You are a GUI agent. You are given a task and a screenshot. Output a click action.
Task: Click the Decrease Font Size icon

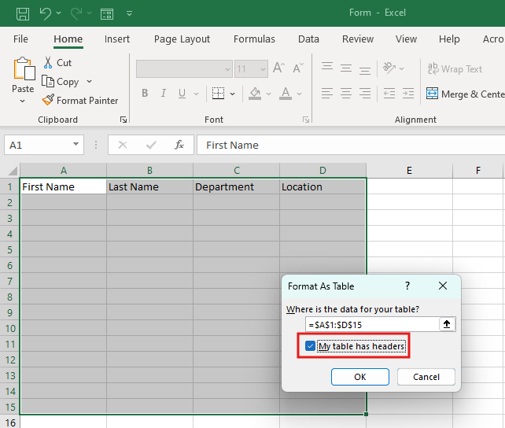click(298, 68)
